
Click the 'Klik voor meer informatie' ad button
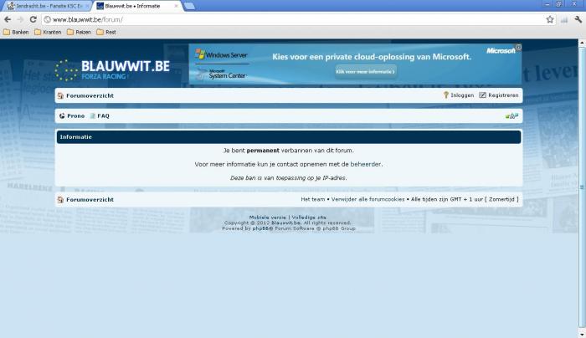(x=366, y=71)
